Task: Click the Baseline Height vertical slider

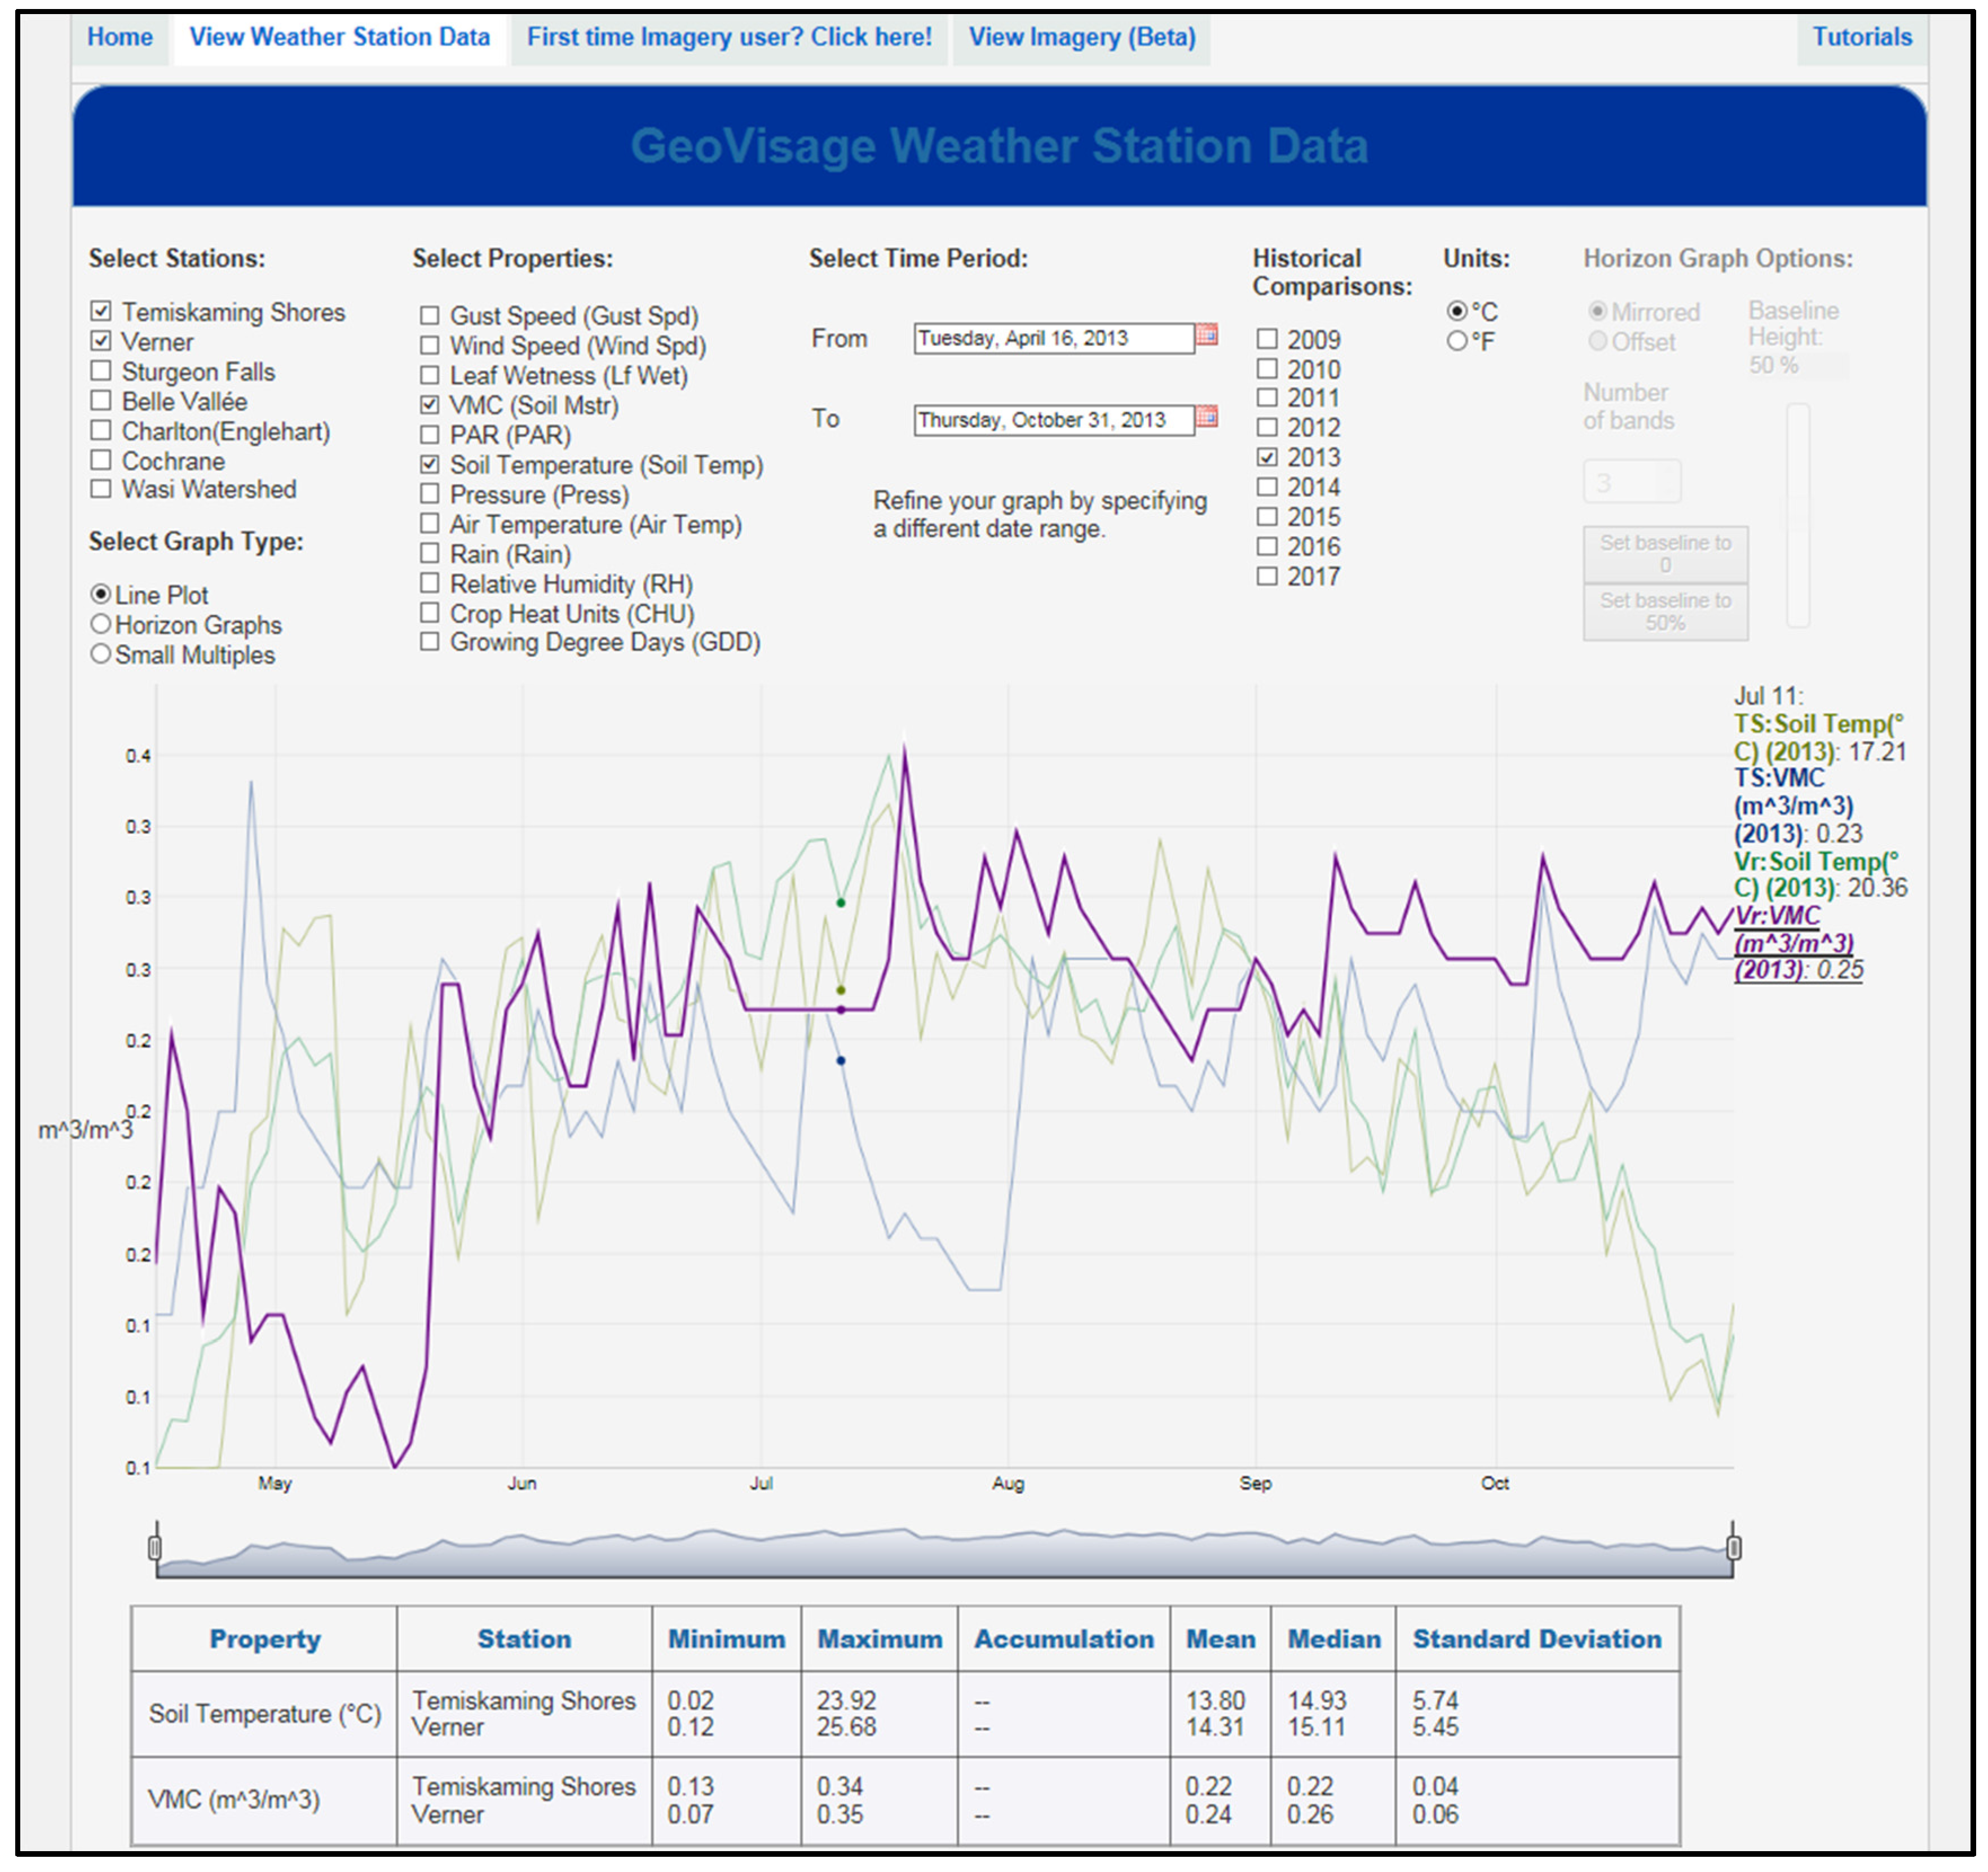Action: click(1798, 516)
